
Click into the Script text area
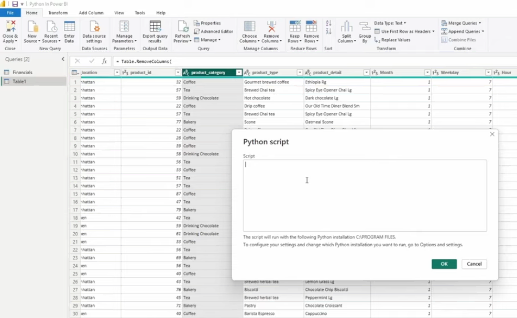(365, 196)
